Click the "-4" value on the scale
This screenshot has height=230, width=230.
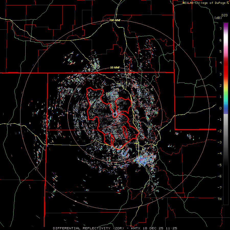(220, 153)
